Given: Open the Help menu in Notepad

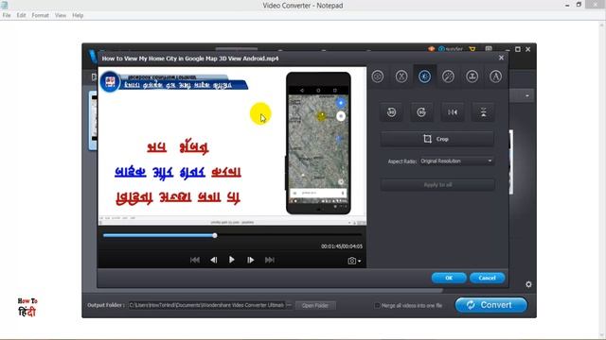Looking at the screenshot, I should click(78, 15).
